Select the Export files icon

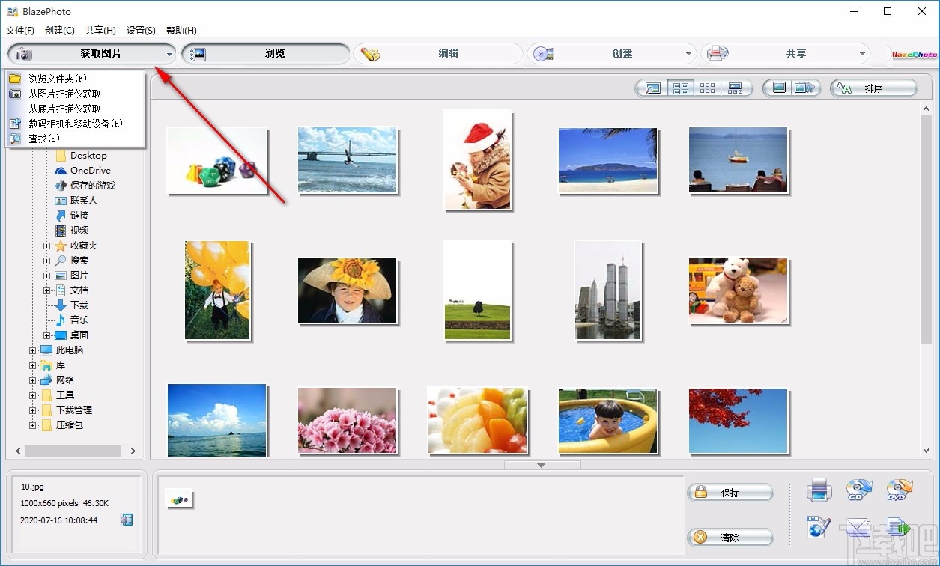coord(899,528)
